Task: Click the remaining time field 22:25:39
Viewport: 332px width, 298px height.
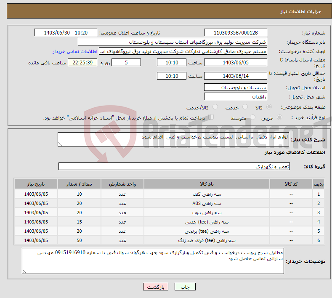Action: click(82, 62)
